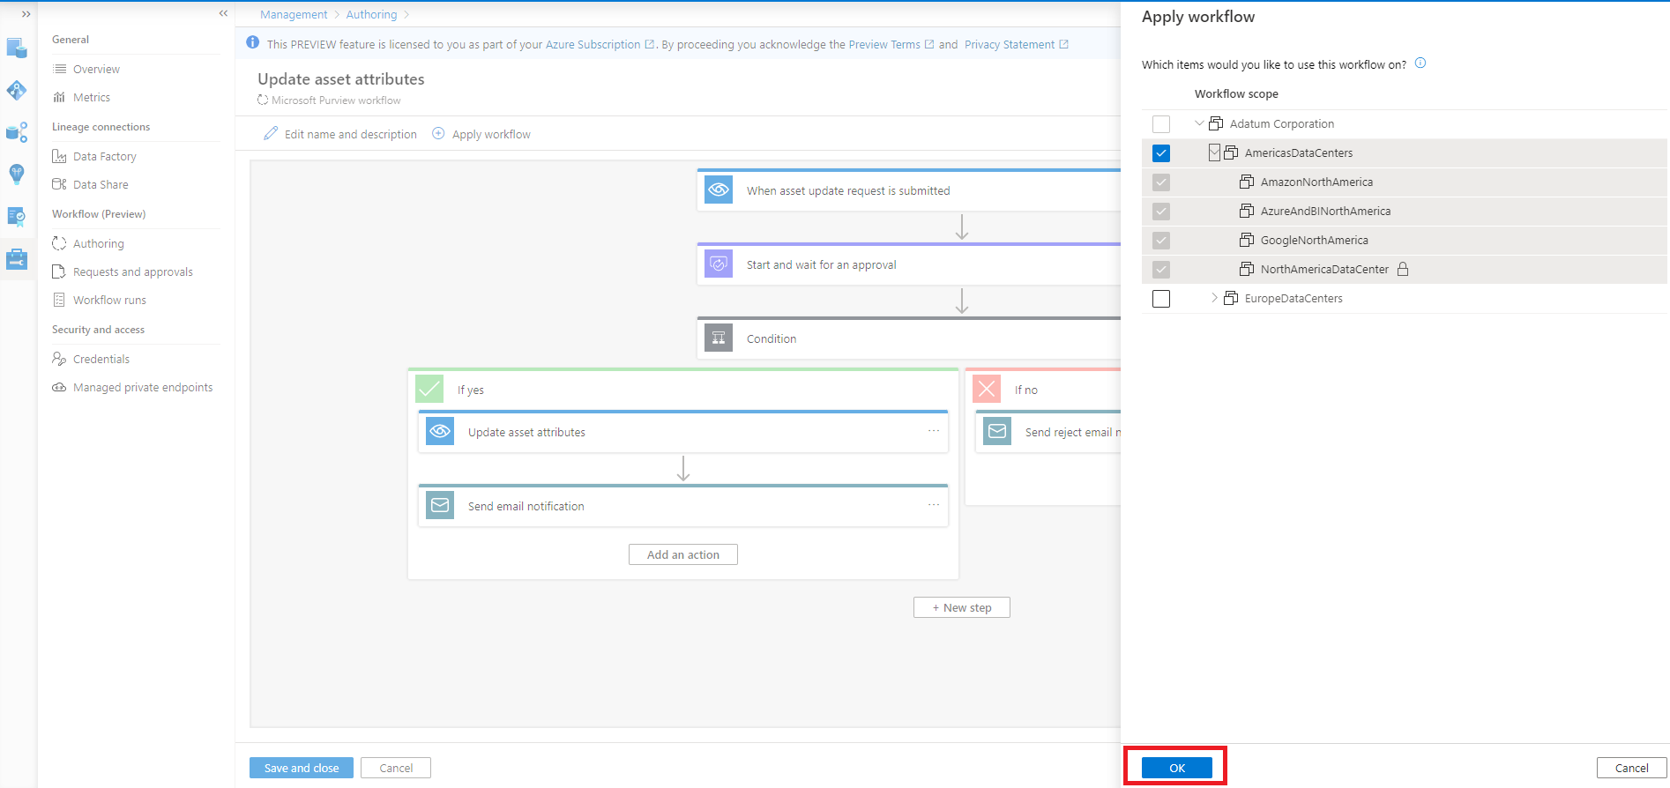
Task: Open Requests and approvals
Action: click(x=132, y=271)
